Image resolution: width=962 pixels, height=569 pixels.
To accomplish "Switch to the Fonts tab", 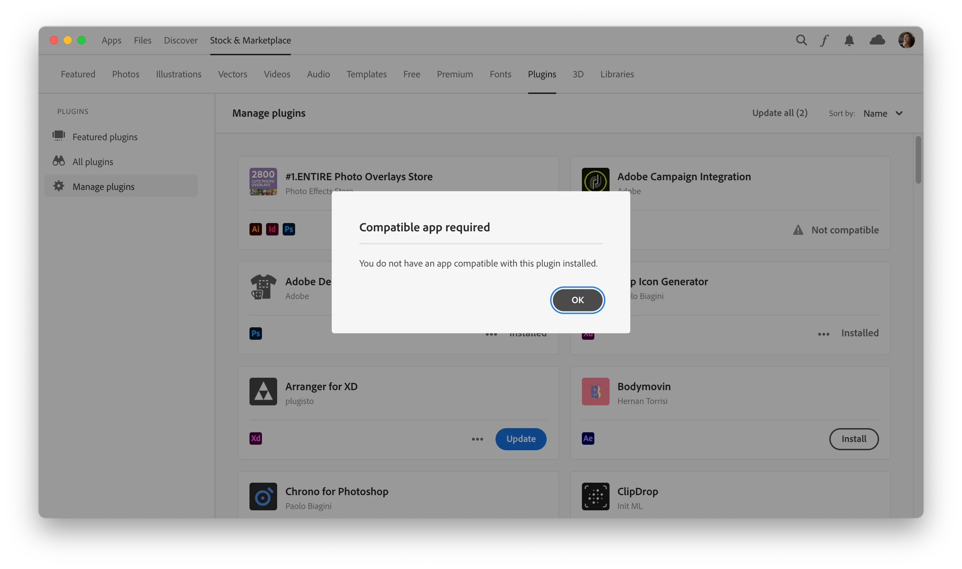I will point(500,74).
